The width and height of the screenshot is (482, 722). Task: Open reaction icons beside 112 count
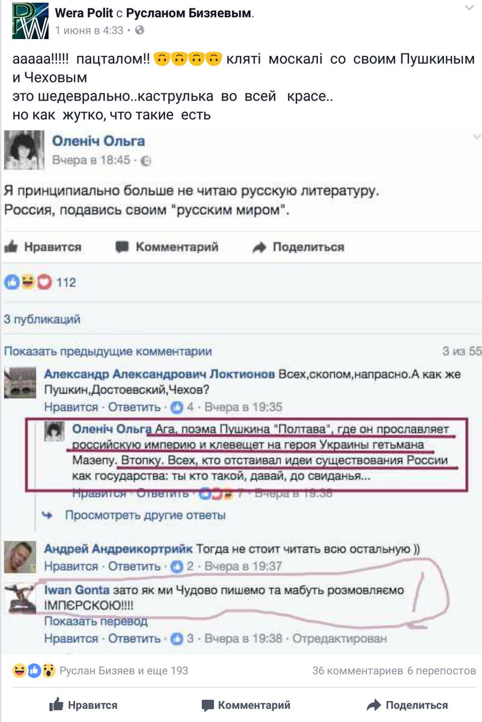28,282
